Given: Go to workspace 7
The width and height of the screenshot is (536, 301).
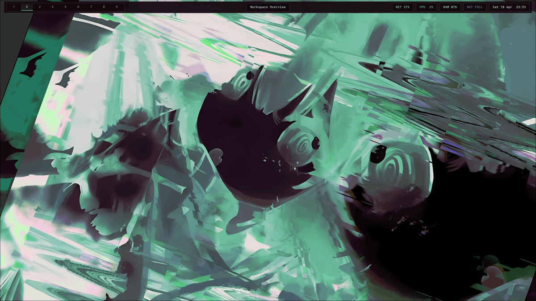Looking at the screenshot, I should coord(91,7).
